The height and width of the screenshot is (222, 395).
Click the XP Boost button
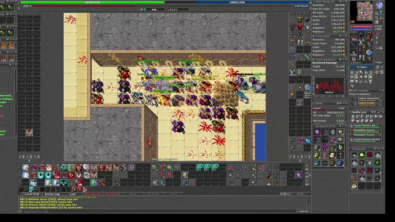click(x=301, y=6)
